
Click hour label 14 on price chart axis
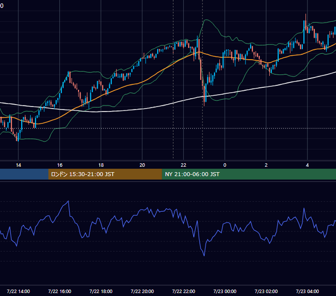[x=18, y=165]
